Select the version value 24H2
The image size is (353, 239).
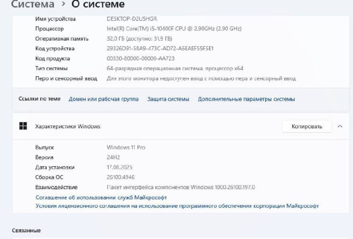coord(113,157)
